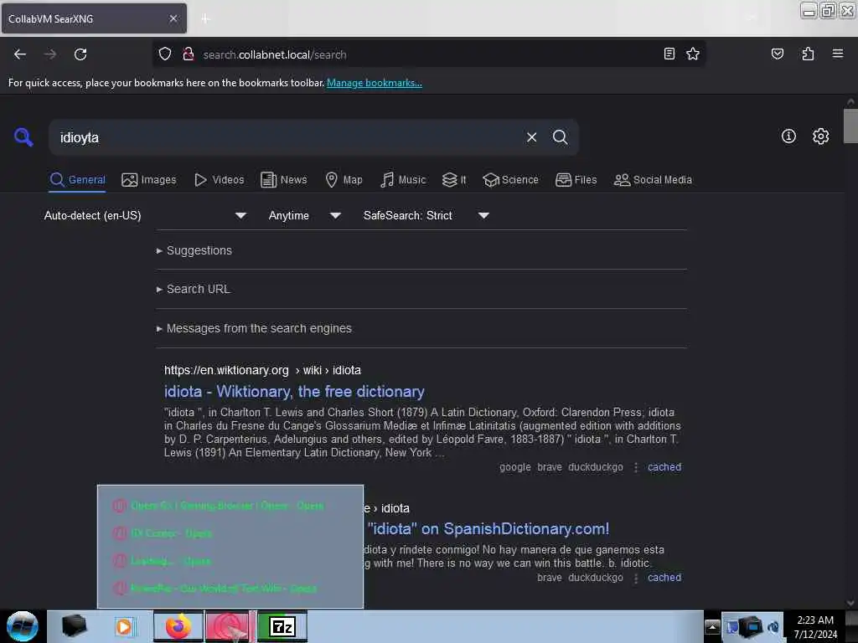Click the SearXNG blue magnifier logo

coord(23,136)
